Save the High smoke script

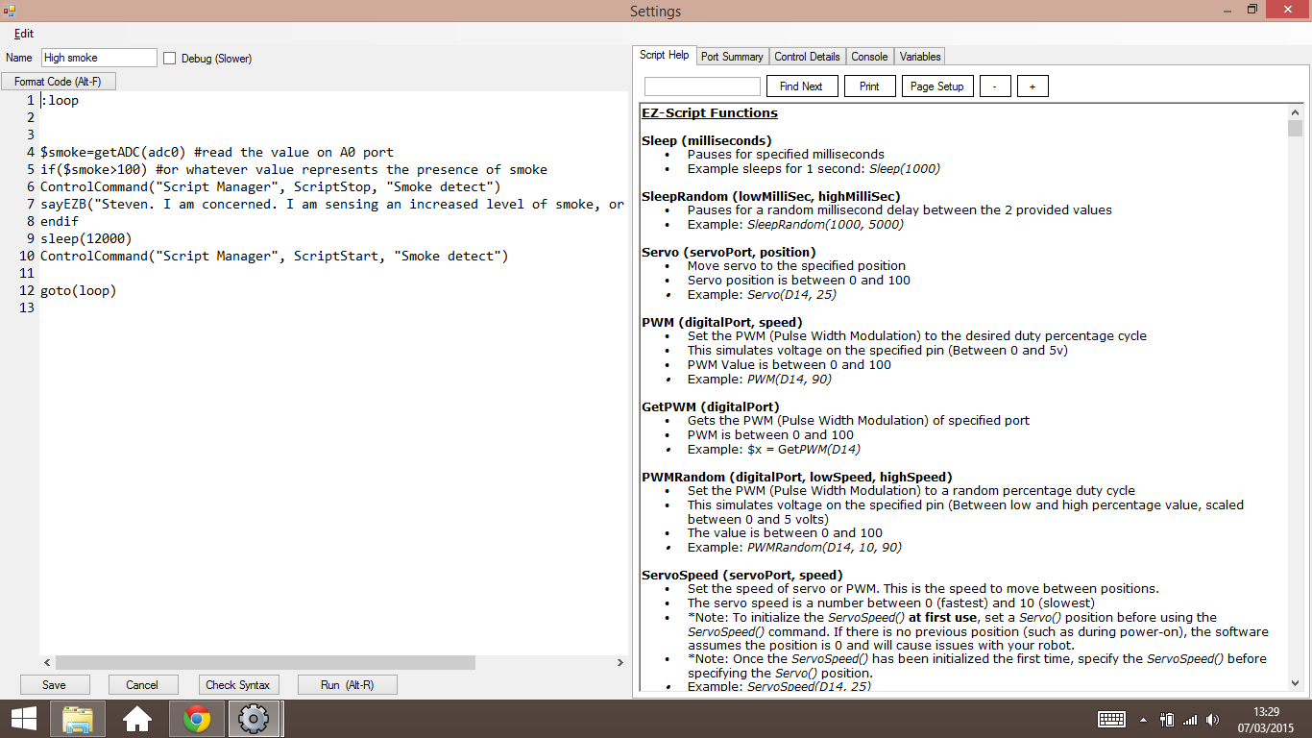(55, 684)
